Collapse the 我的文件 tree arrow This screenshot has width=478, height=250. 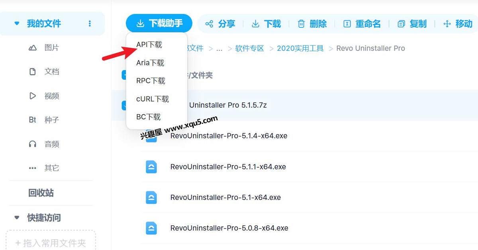click(x=17, y=23)
